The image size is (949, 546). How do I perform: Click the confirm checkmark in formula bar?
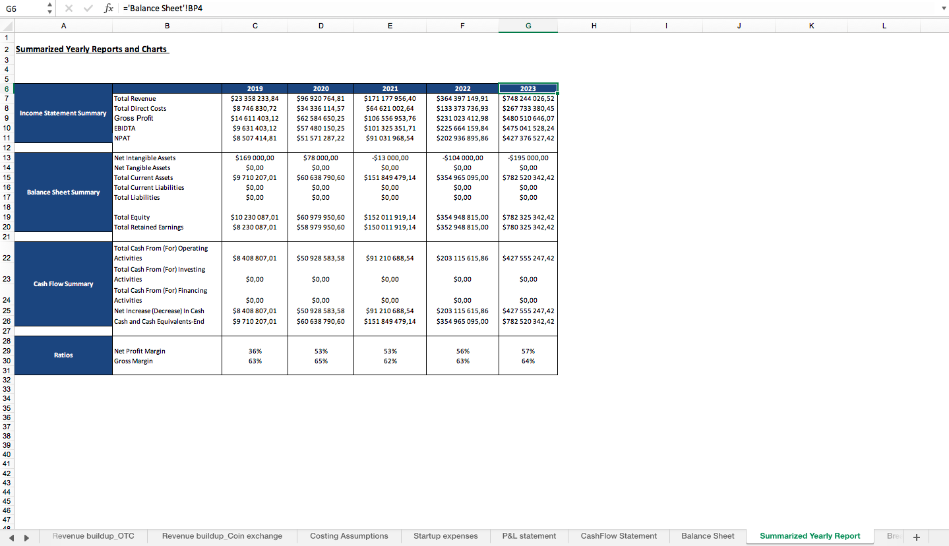tap(88, 9)
